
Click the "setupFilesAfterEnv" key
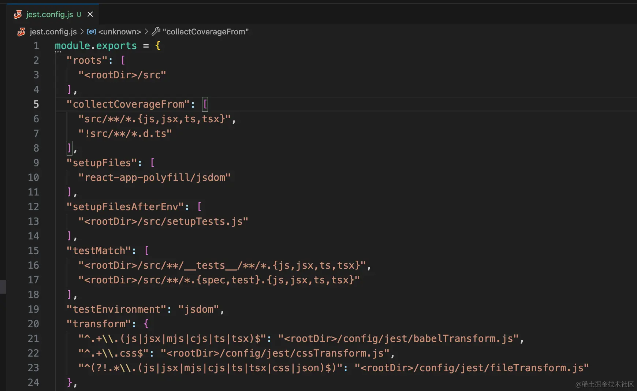(x=125, y=207)
